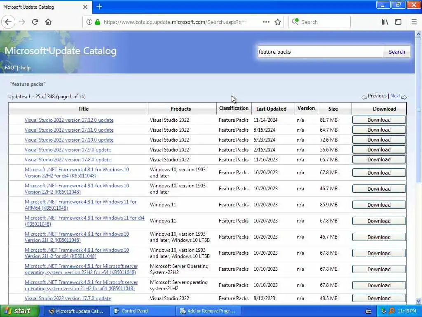Image resolution: width=422 pixels, height=317 pixels.
Task: Download the 85.9 MB Windows 11 ARM64 package
Action: (x=379, y=205)
